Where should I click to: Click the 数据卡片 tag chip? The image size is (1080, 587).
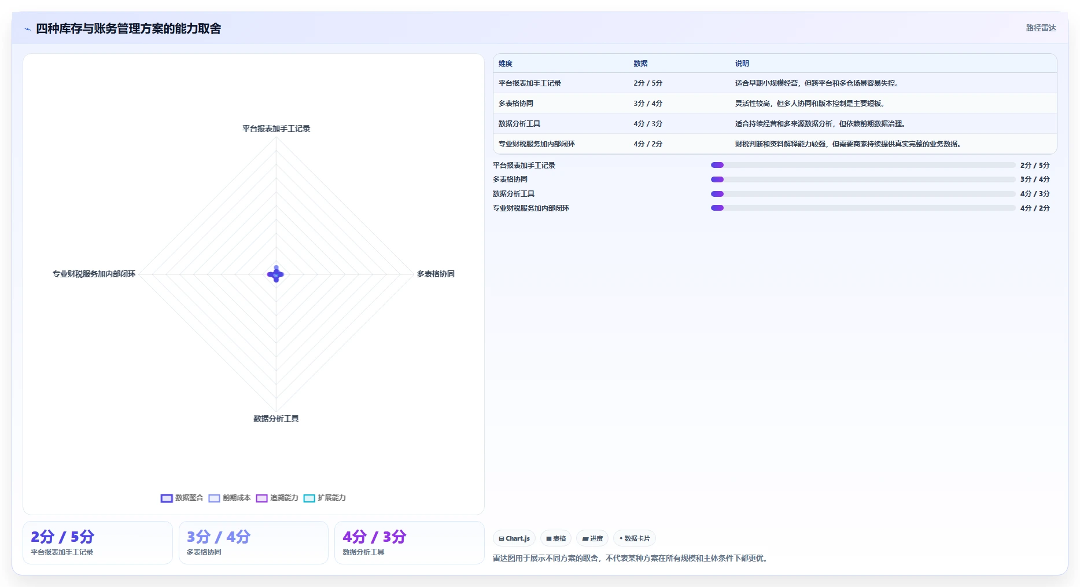point(635,538)
